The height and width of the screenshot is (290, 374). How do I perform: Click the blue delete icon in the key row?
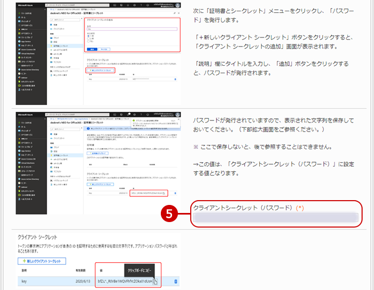coord(176,281)
